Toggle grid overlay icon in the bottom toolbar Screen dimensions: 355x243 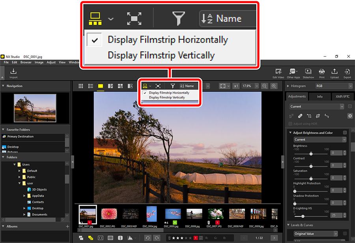coord(110,238)
